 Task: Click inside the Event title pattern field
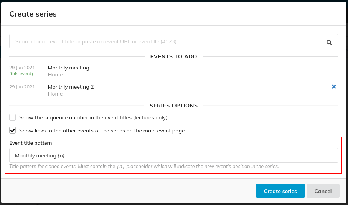pos(174,155)
